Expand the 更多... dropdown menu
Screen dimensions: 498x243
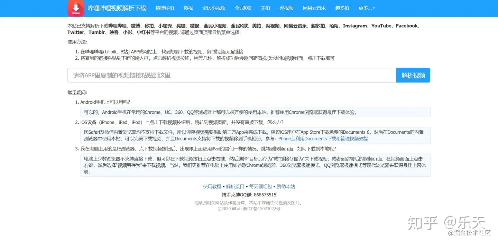(366, 8)
